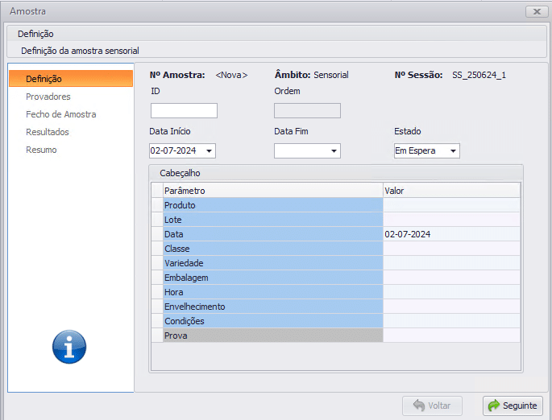
Task: Click the blue information icon
Action: pyautogui.click(x=69, y=348)
